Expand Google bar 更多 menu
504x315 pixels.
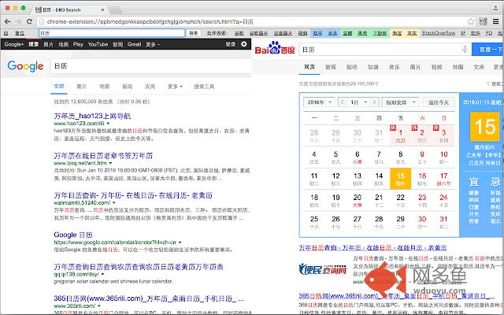[153, 44]
